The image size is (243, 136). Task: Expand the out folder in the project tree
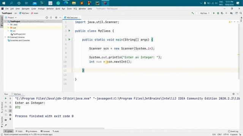point(8,28)
